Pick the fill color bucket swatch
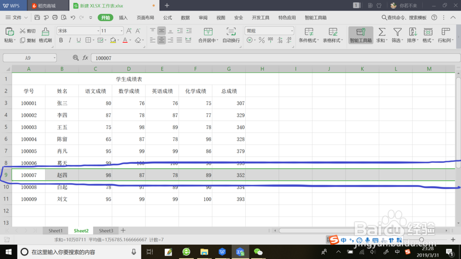 click(x=113, y=40)
